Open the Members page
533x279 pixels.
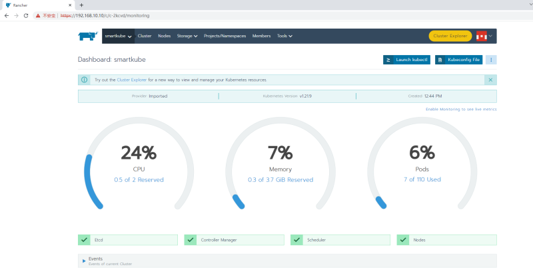[261, 36]
